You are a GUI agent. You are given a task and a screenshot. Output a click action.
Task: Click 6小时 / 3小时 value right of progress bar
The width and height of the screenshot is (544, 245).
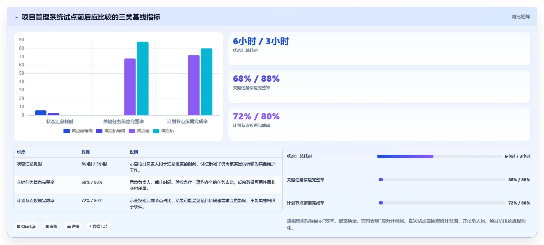click(517, 156)
